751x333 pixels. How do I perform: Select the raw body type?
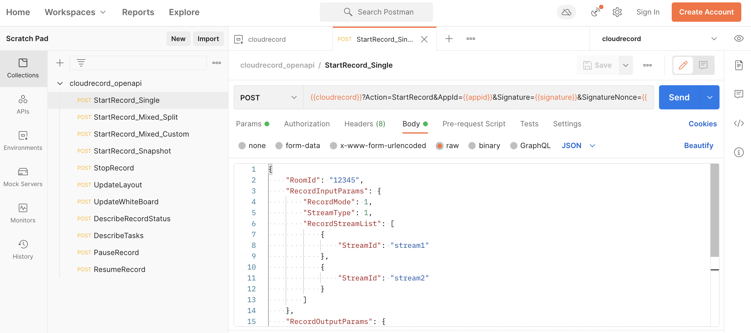click(x=440, y=146)
